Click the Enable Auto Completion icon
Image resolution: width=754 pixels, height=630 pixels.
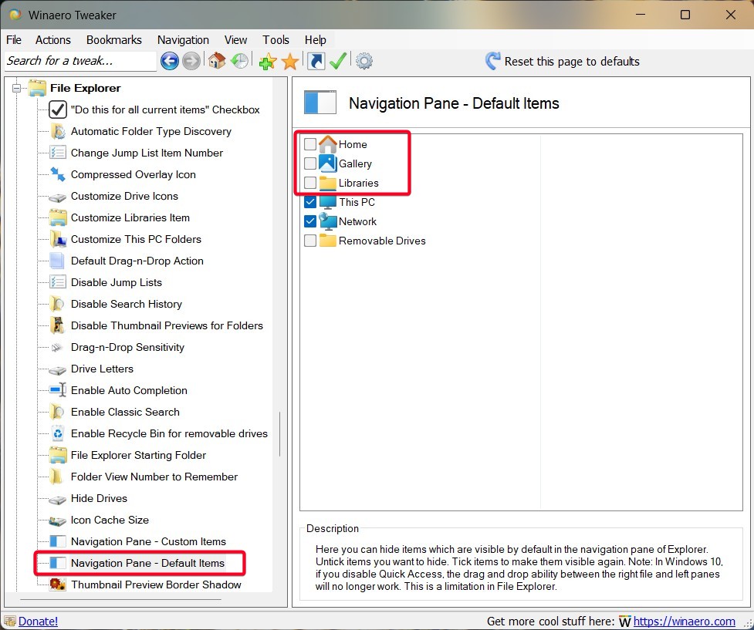[58, 390]
